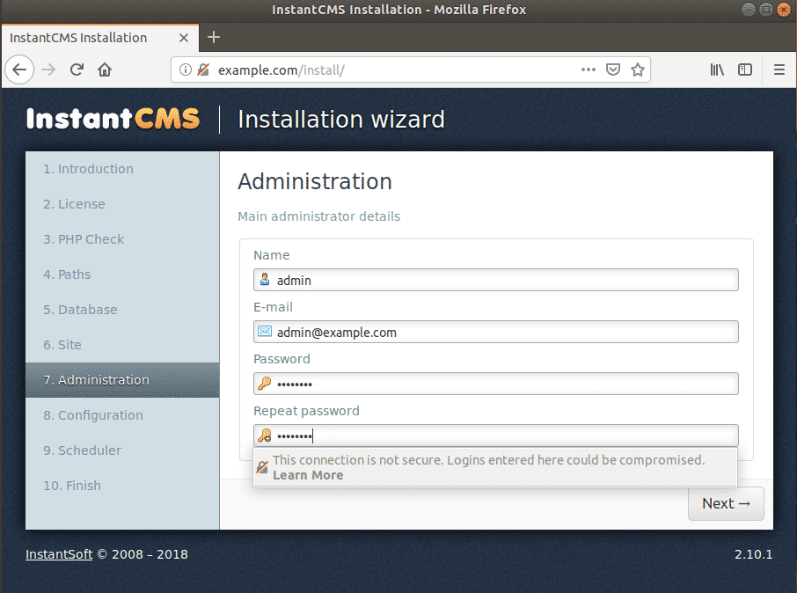Bookmark this page with the star icon
This screenshot has width=797, height=593.
point(638,70)
